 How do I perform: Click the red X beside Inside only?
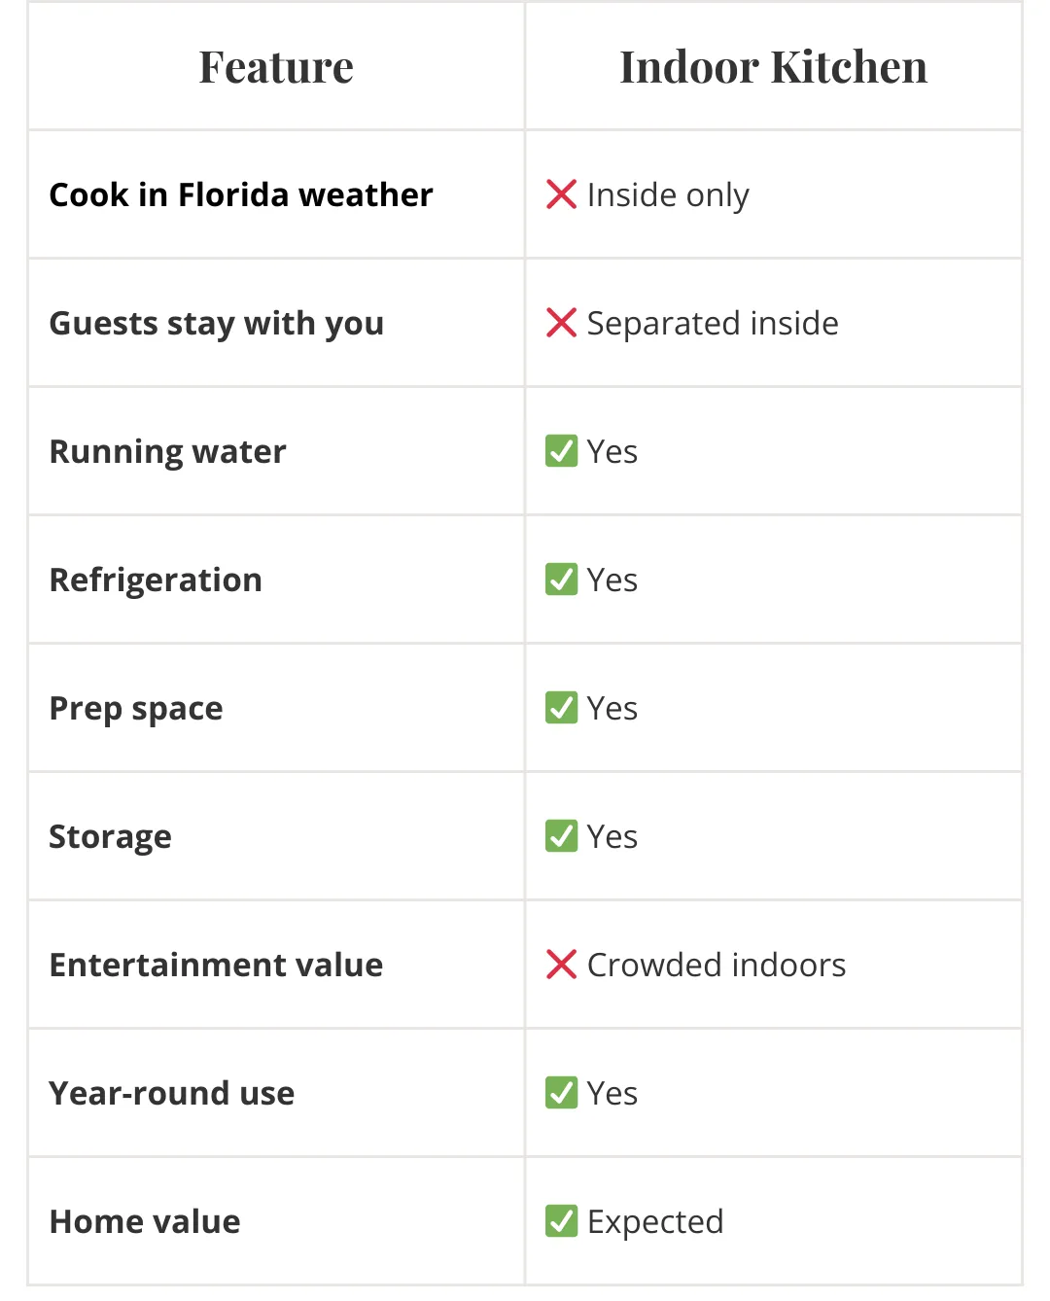(561, 194)
